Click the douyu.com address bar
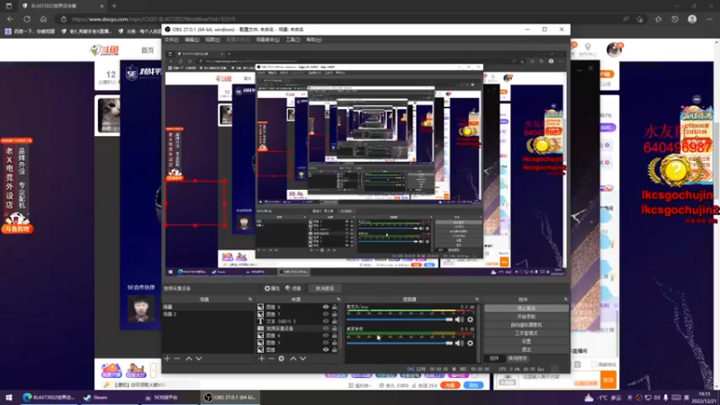Screen dimensions: 720x405 (340, 19)
